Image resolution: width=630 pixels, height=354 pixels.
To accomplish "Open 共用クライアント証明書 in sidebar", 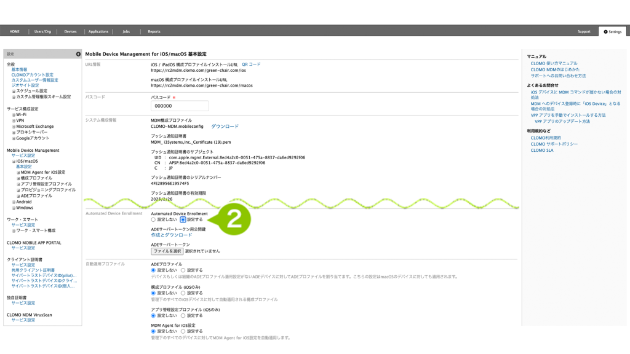I will [x=33, y=270].
